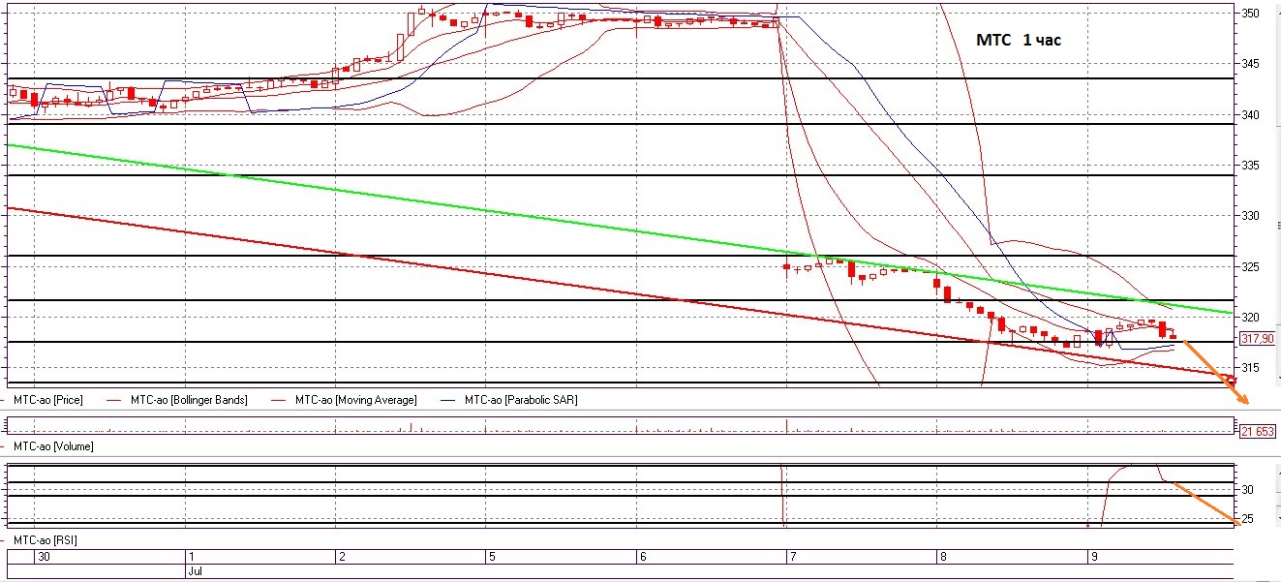Click the 320 price axis value
Image resolution: width=1281 pixels, height=582 pixels.
coord(1251,318)
